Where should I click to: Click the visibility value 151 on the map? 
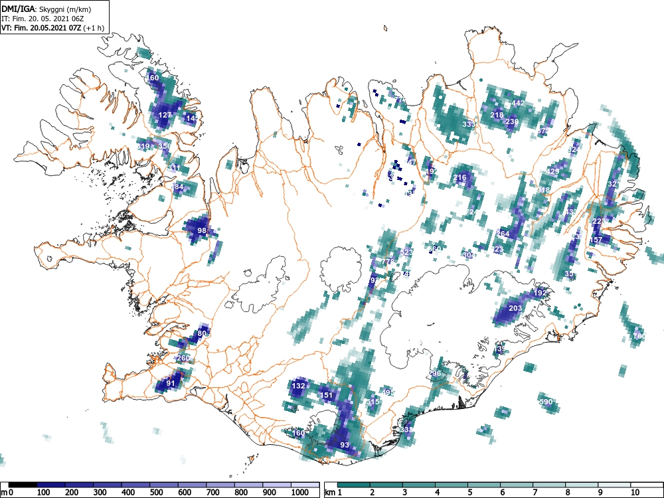(327, 396)
